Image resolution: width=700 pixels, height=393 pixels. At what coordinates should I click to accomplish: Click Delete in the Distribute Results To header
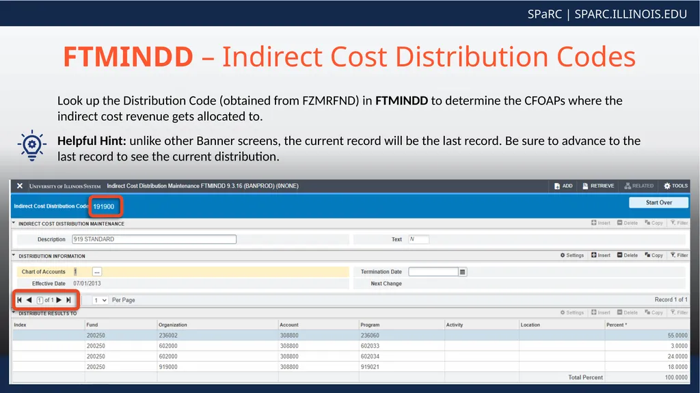point(628,312)
